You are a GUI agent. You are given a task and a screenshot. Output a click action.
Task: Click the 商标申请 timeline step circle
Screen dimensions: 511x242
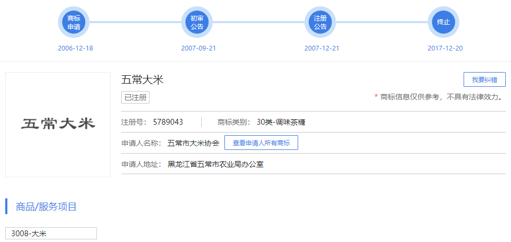point(74,22)
